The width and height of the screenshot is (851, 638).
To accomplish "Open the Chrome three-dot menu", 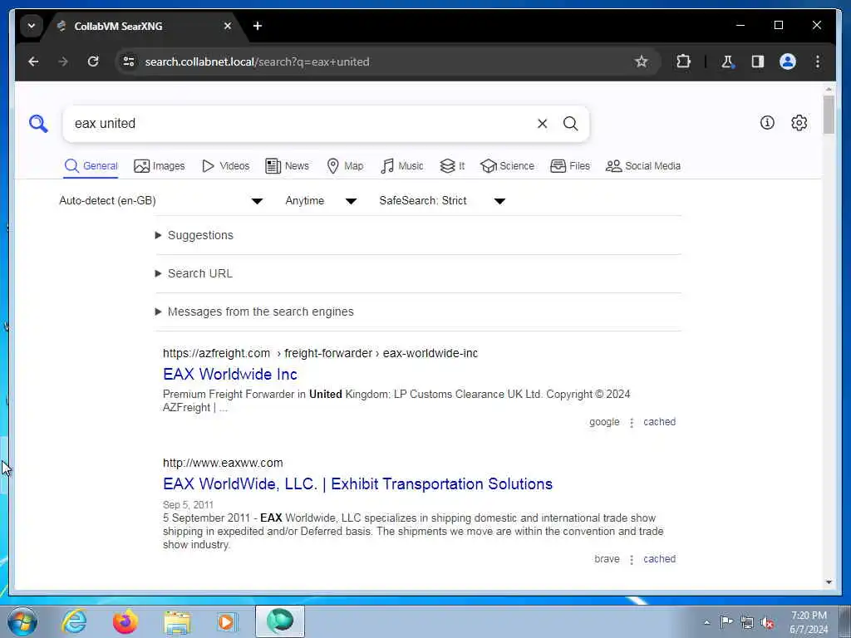I will 818,61.
